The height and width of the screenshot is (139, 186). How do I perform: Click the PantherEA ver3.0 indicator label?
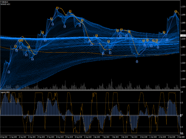[6, 4]
